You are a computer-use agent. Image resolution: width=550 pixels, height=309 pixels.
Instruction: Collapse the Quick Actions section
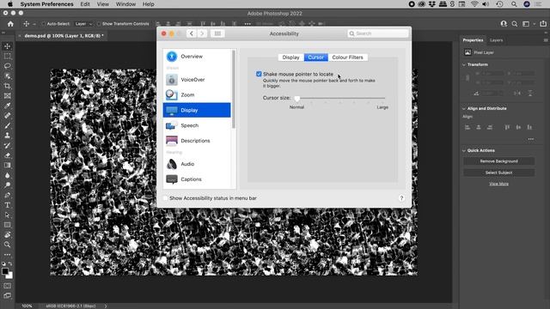(464, 151)
